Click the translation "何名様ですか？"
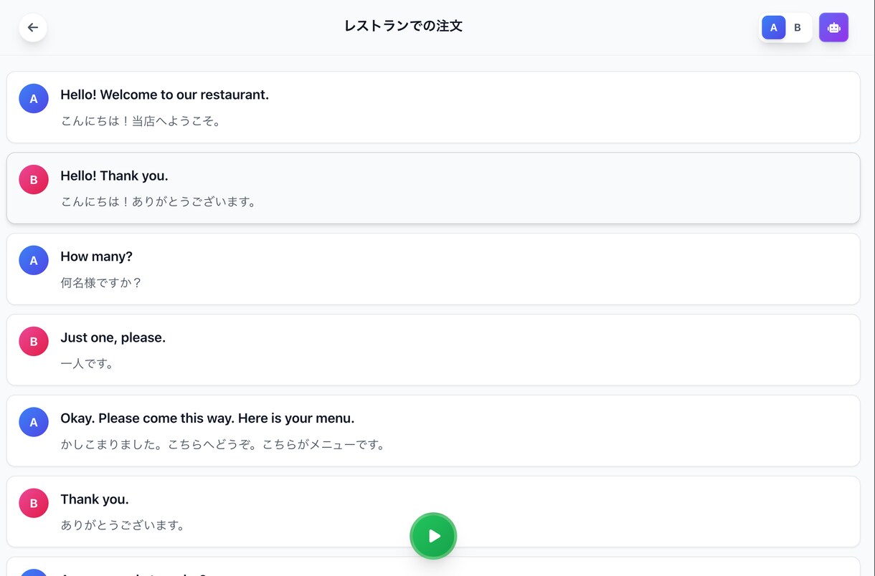 [101, 283]
